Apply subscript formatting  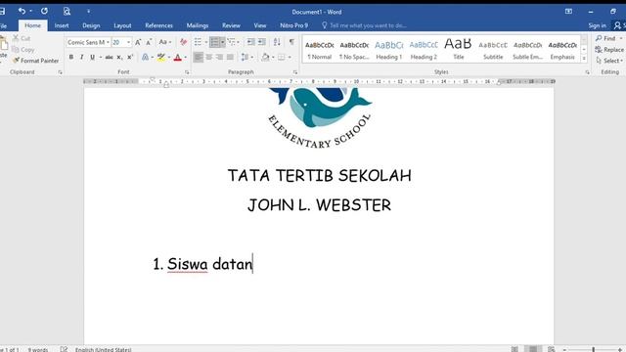tap(119, 57)
